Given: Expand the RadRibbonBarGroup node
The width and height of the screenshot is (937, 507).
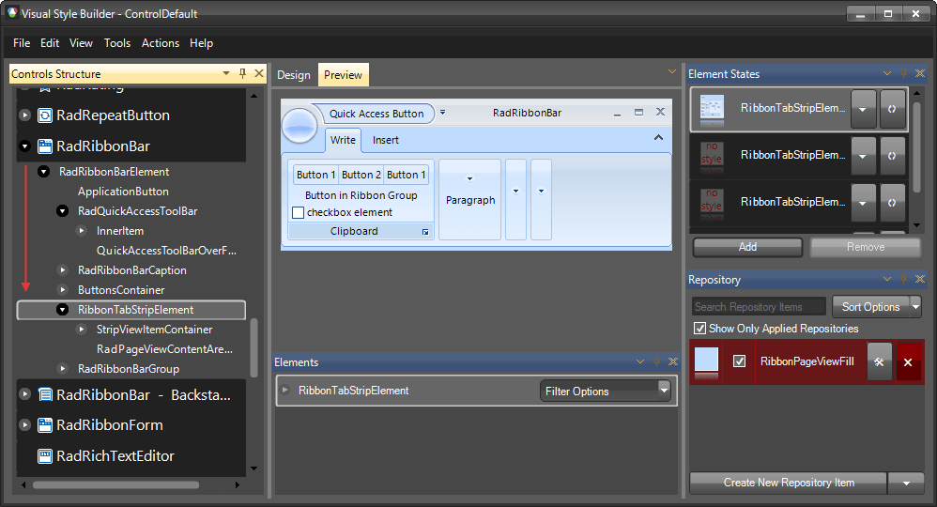Looking at the screenshot, I should click(62, 369).
